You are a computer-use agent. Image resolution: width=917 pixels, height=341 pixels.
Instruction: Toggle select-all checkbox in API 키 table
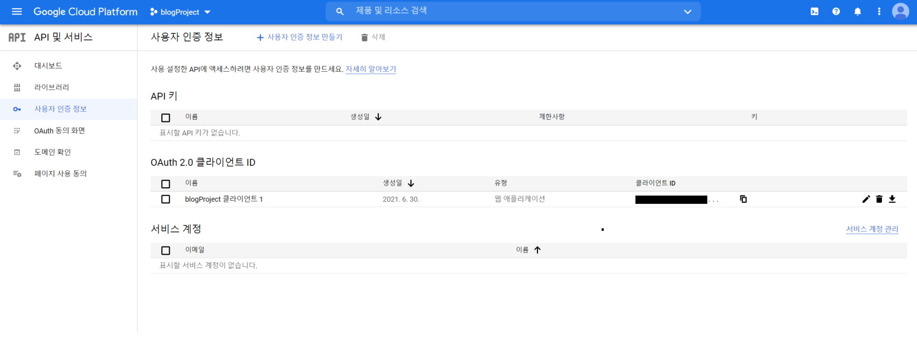(x=166, y=118)
